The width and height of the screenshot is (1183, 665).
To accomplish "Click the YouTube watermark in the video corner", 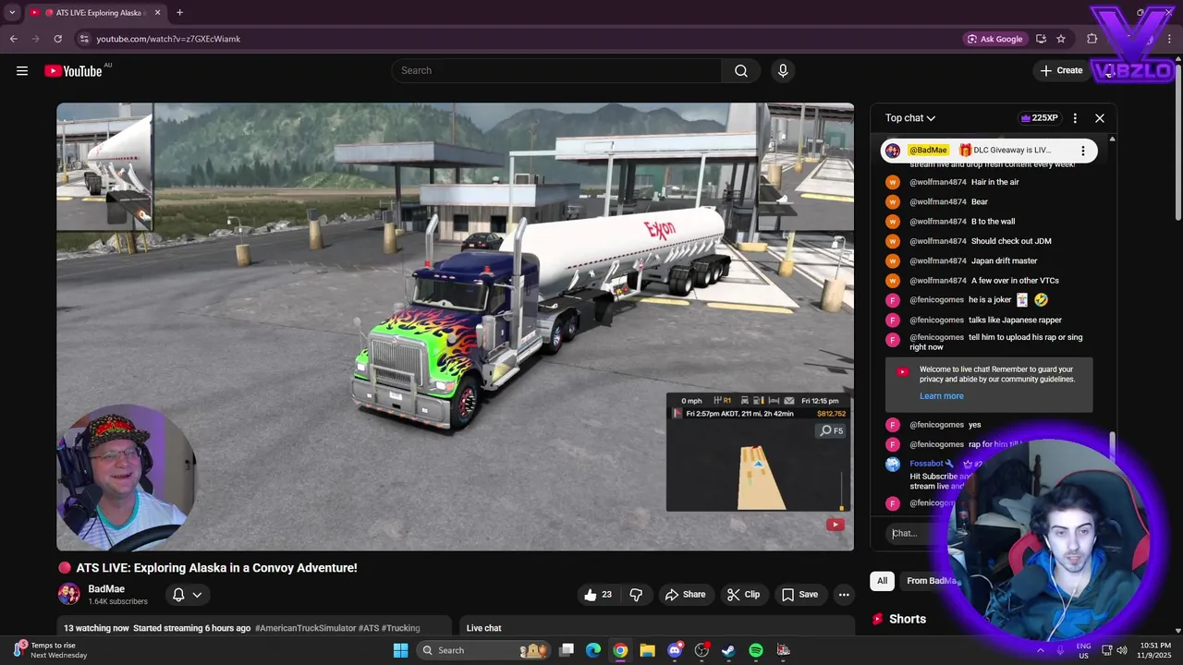I will [x=835, y=525].
